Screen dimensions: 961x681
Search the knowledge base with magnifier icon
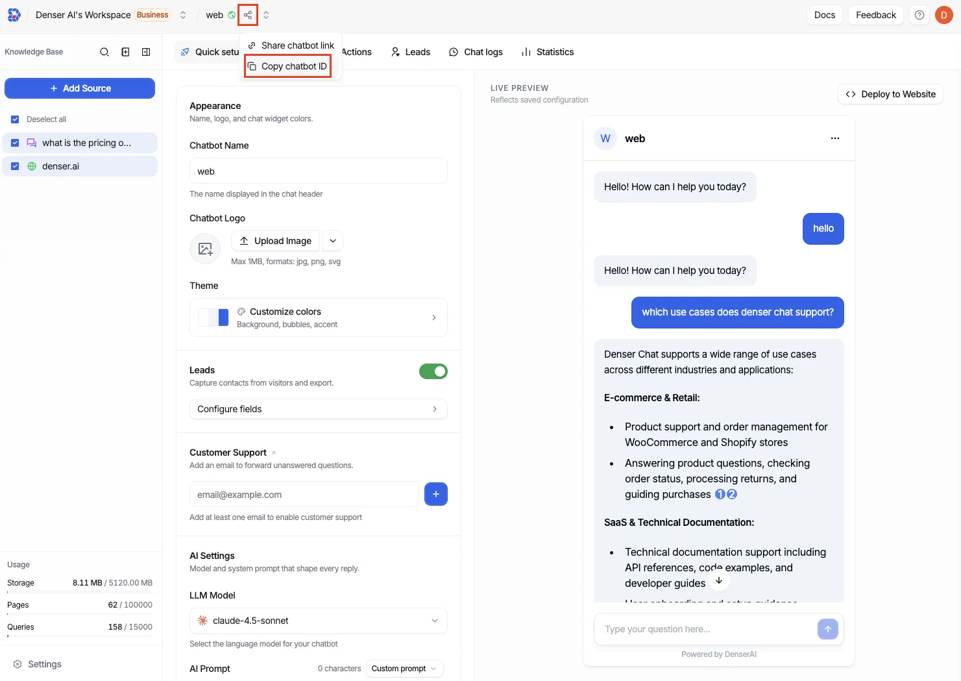(104, 52)
